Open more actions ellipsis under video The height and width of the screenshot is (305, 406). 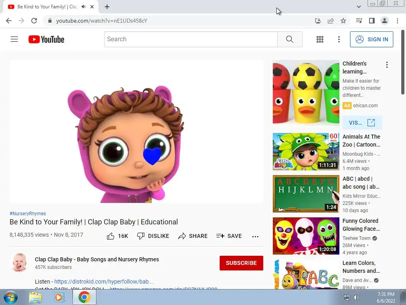(x=255, y=237)
